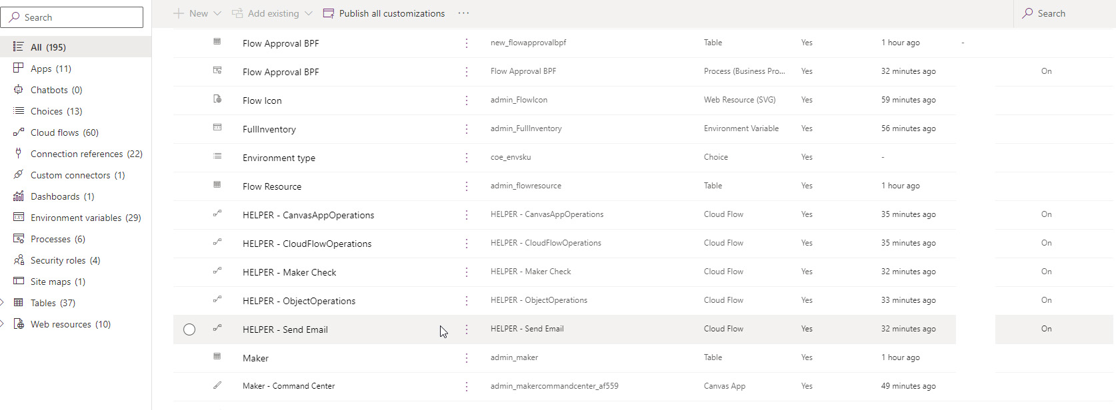
Task: Click the Connection references plug icon
Action: pos(19,154)
